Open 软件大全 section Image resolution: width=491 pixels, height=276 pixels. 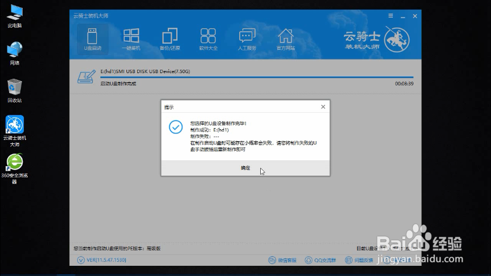[x=208, y=40]
